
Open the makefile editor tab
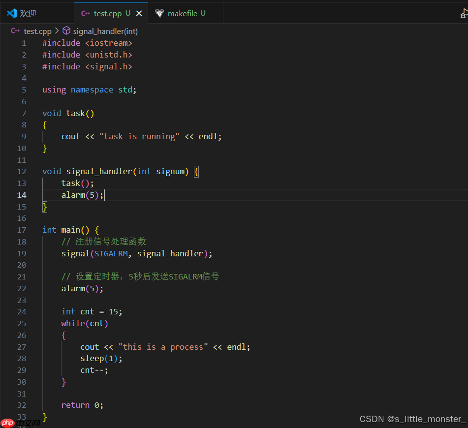coord(186,13)
